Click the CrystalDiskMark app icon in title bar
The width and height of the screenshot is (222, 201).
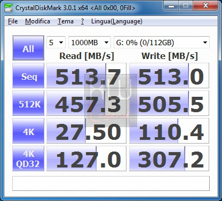(x=8, y=7)
